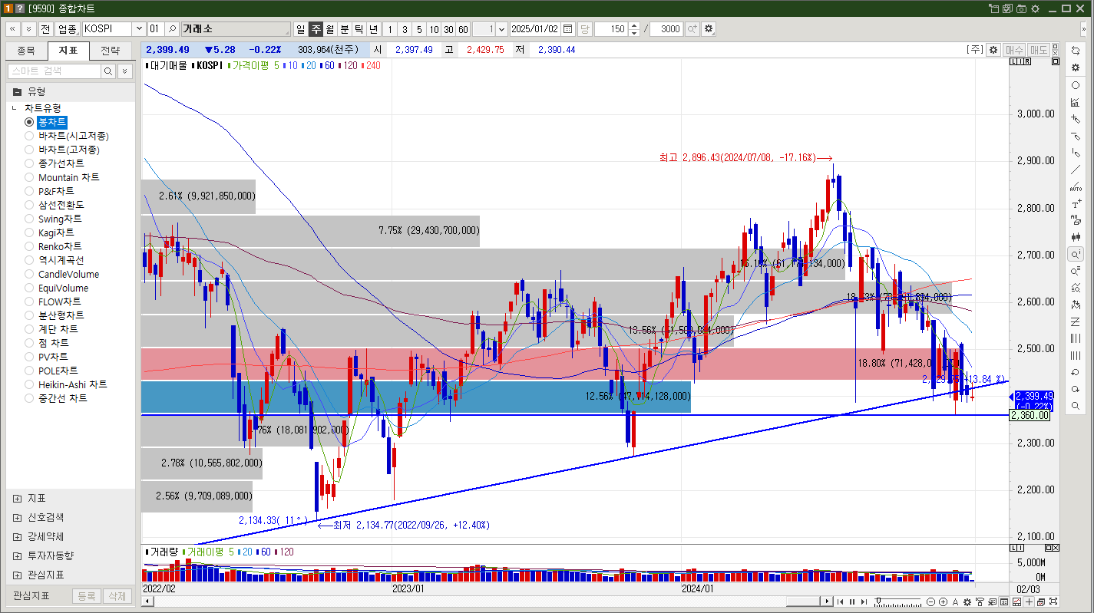The height and width of the screenshot is (613, 1094).
Task: Click the Z-shaped pattern tool icon
Action: pyautogui.click(x=1076, y=321)
